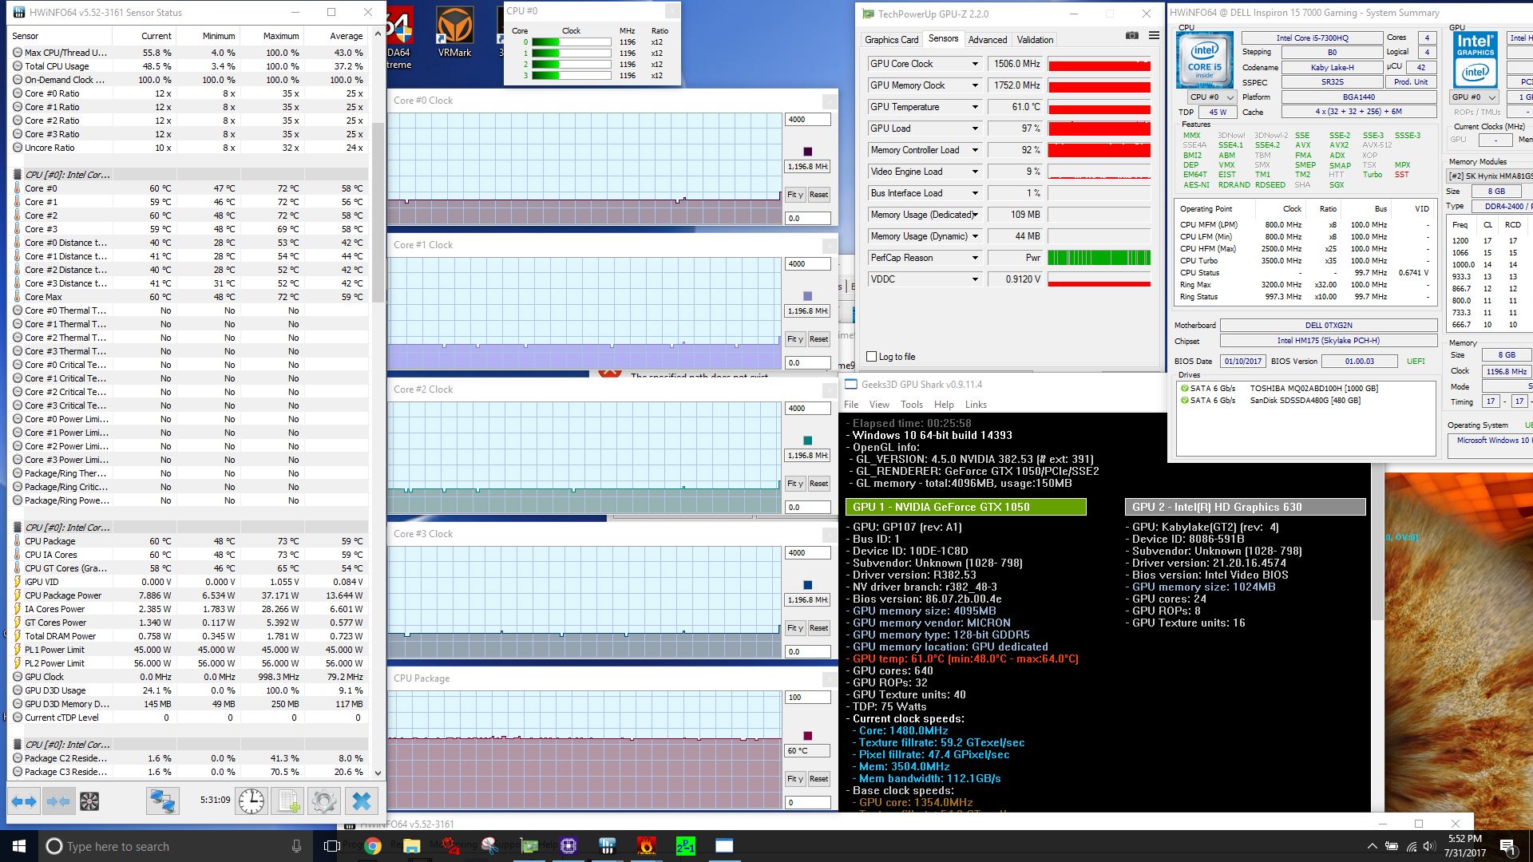Reset elapsed time with clock icon
1533x862 pixels.
pyautogui.click(x=252, y=801)
